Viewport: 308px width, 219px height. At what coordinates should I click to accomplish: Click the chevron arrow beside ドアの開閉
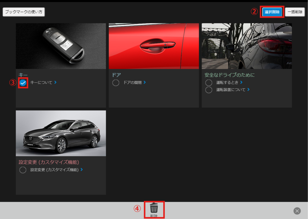point(145,82)
